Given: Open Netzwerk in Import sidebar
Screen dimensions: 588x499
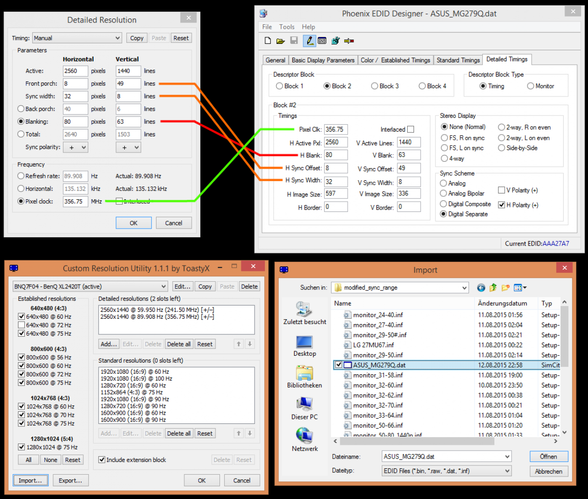Looking at the screenshot, I should point(305,440).
